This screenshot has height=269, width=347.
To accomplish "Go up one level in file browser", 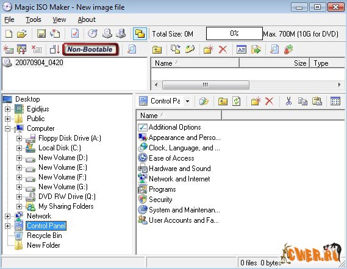I will (x=223, y=102).
